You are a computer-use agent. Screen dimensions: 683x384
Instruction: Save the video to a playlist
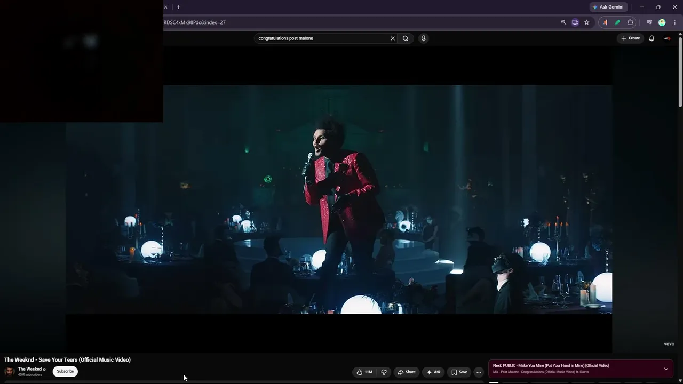coord(459,372)
